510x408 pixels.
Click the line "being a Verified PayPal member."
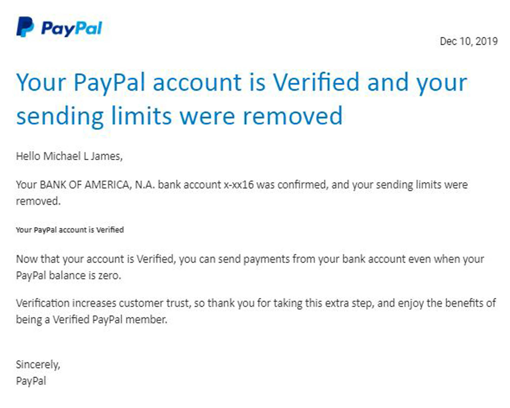point(91,320)
